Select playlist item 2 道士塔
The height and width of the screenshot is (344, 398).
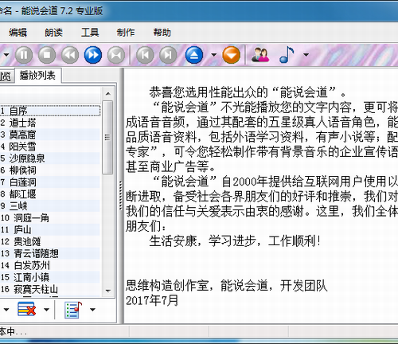[50, 123]
